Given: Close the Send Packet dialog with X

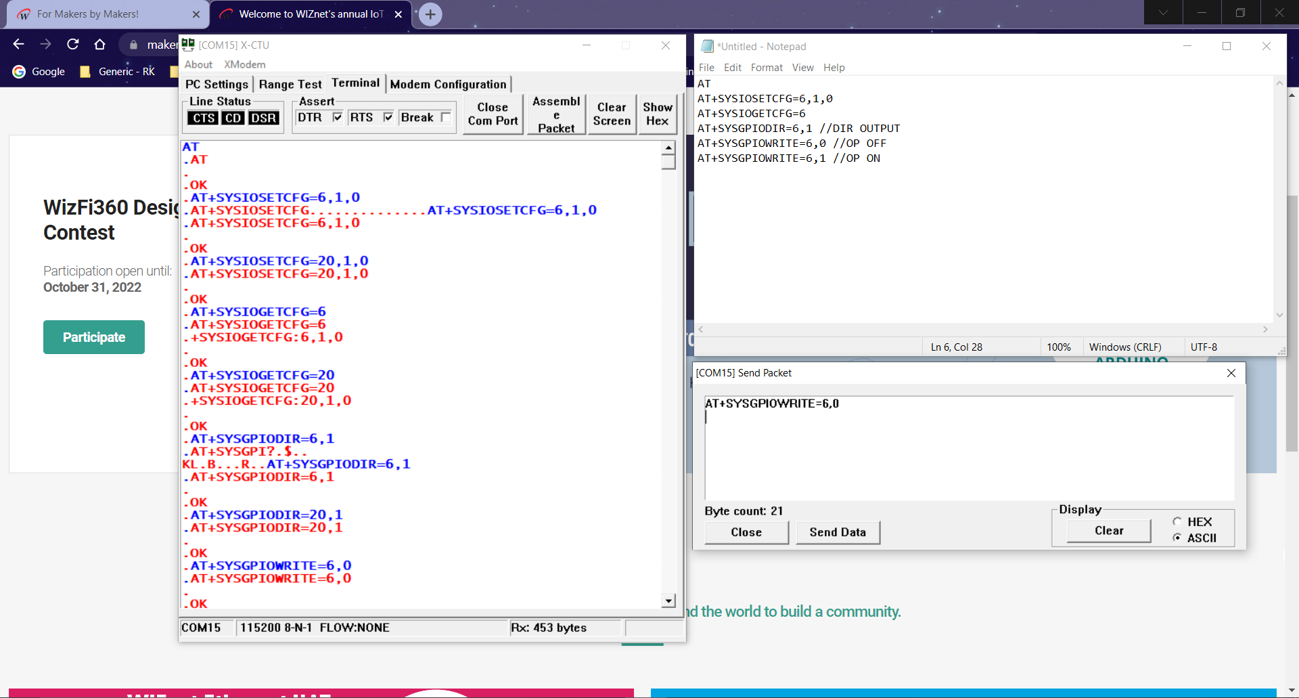Looking at the screenshot, I should coord(1231,373).
